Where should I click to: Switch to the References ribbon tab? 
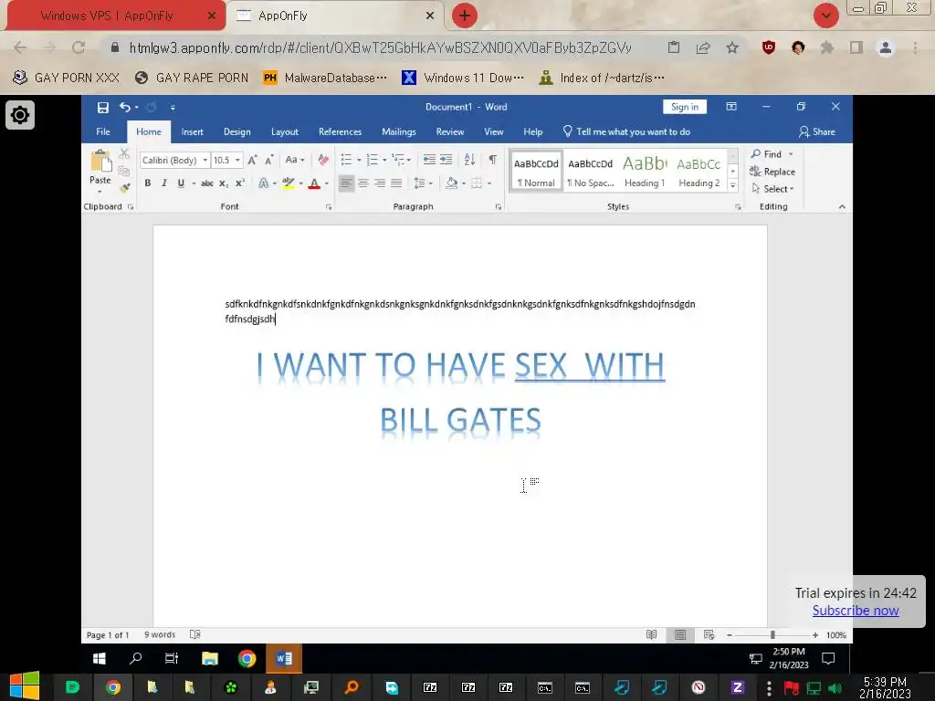click(x=340, y=131)
